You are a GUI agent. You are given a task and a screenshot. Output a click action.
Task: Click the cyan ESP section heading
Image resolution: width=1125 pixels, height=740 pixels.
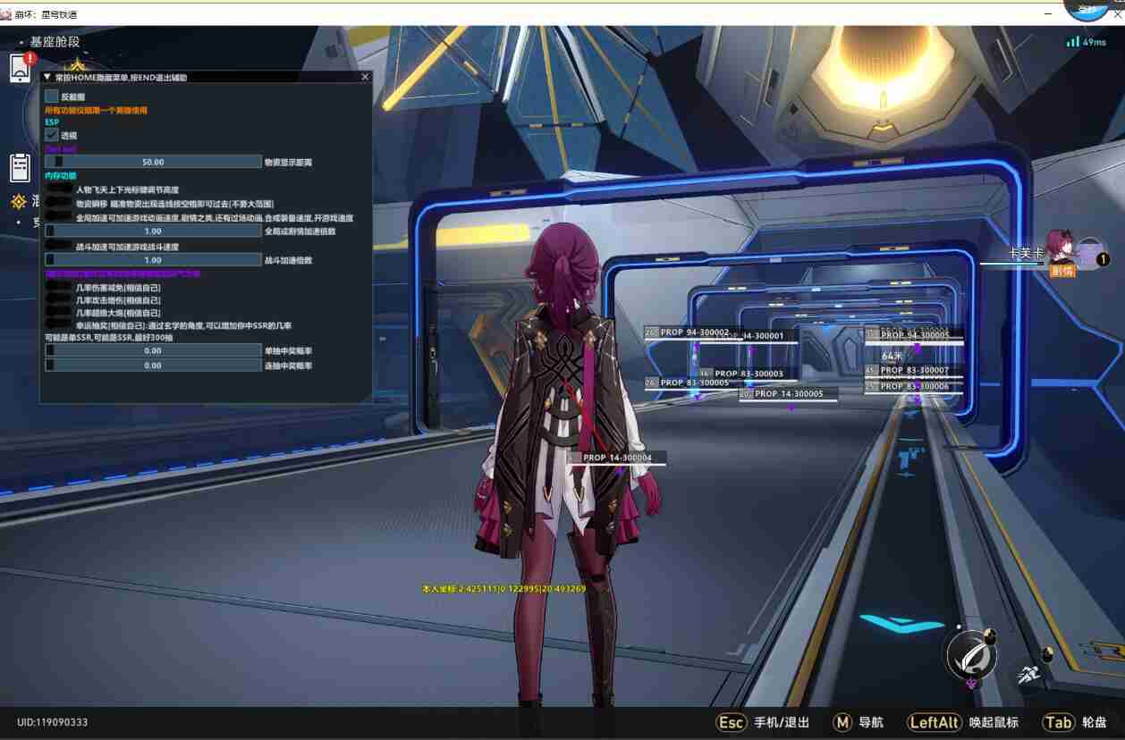[51, 122]
